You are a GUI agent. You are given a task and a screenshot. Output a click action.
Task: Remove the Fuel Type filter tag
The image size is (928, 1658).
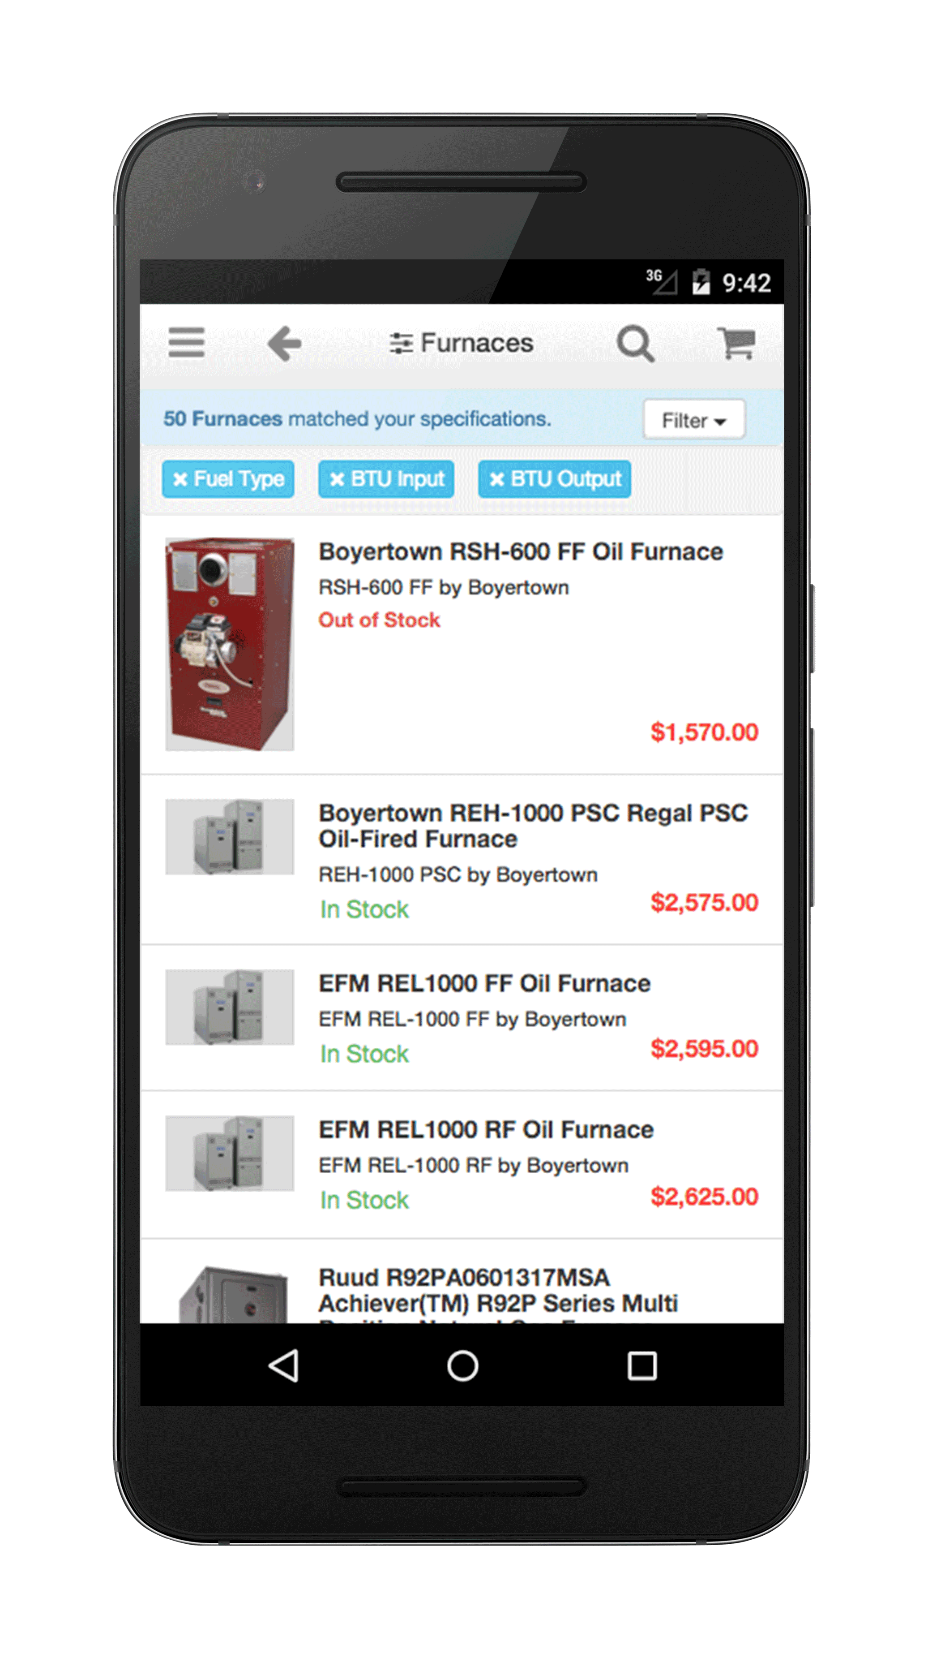pyautogui.click(x=228, y=479)
